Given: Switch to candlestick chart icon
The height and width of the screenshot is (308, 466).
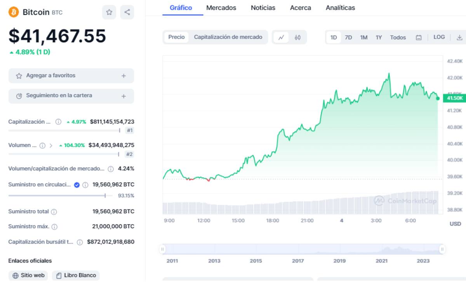Looking at the screenshot, I should 297,38.
